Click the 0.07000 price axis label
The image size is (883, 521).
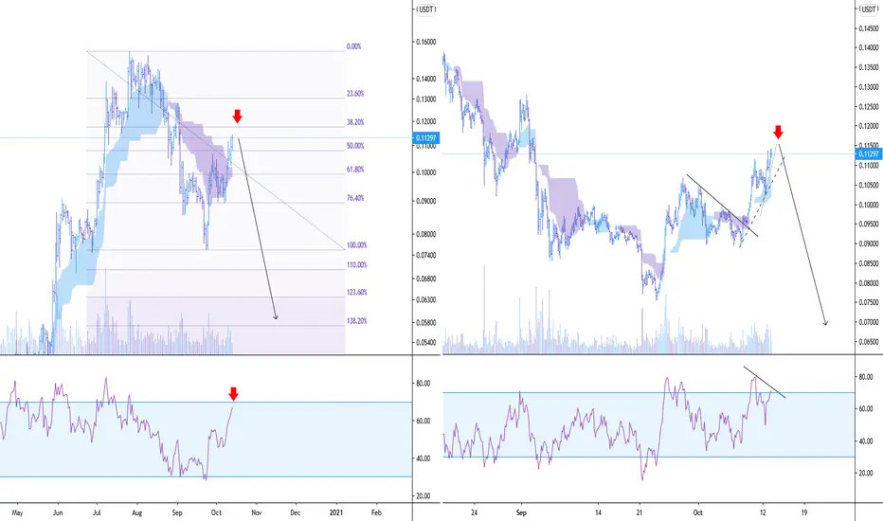pyautogui.click(x=869, y=323)
